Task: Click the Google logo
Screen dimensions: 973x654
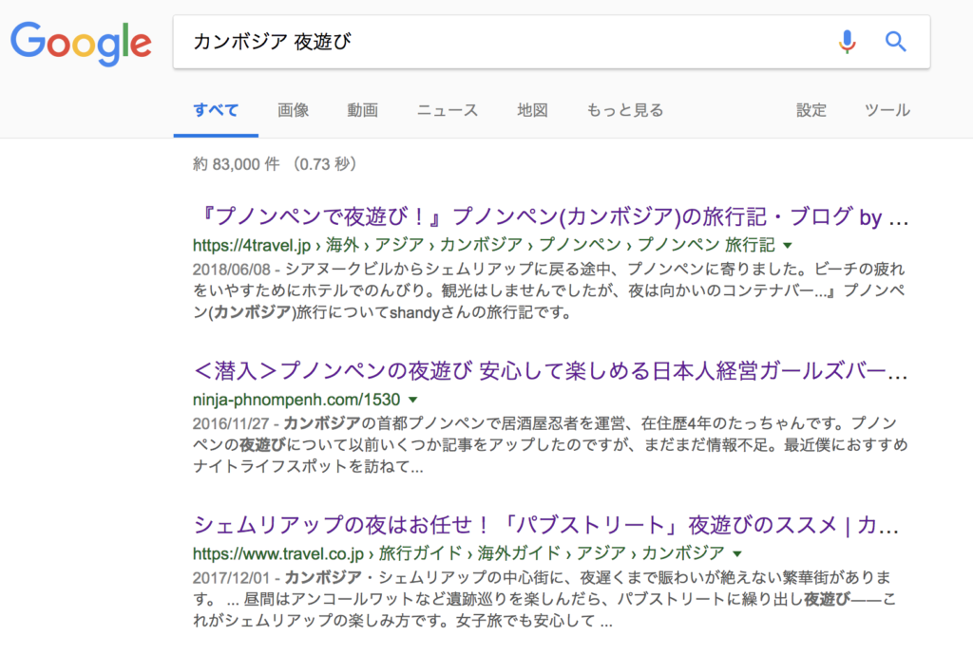Action: tap(81, 44)
